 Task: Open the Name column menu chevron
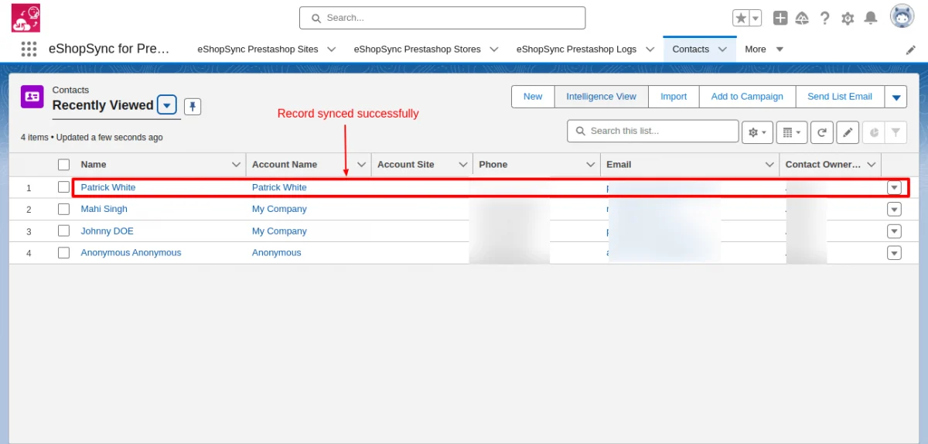point(237,165)
